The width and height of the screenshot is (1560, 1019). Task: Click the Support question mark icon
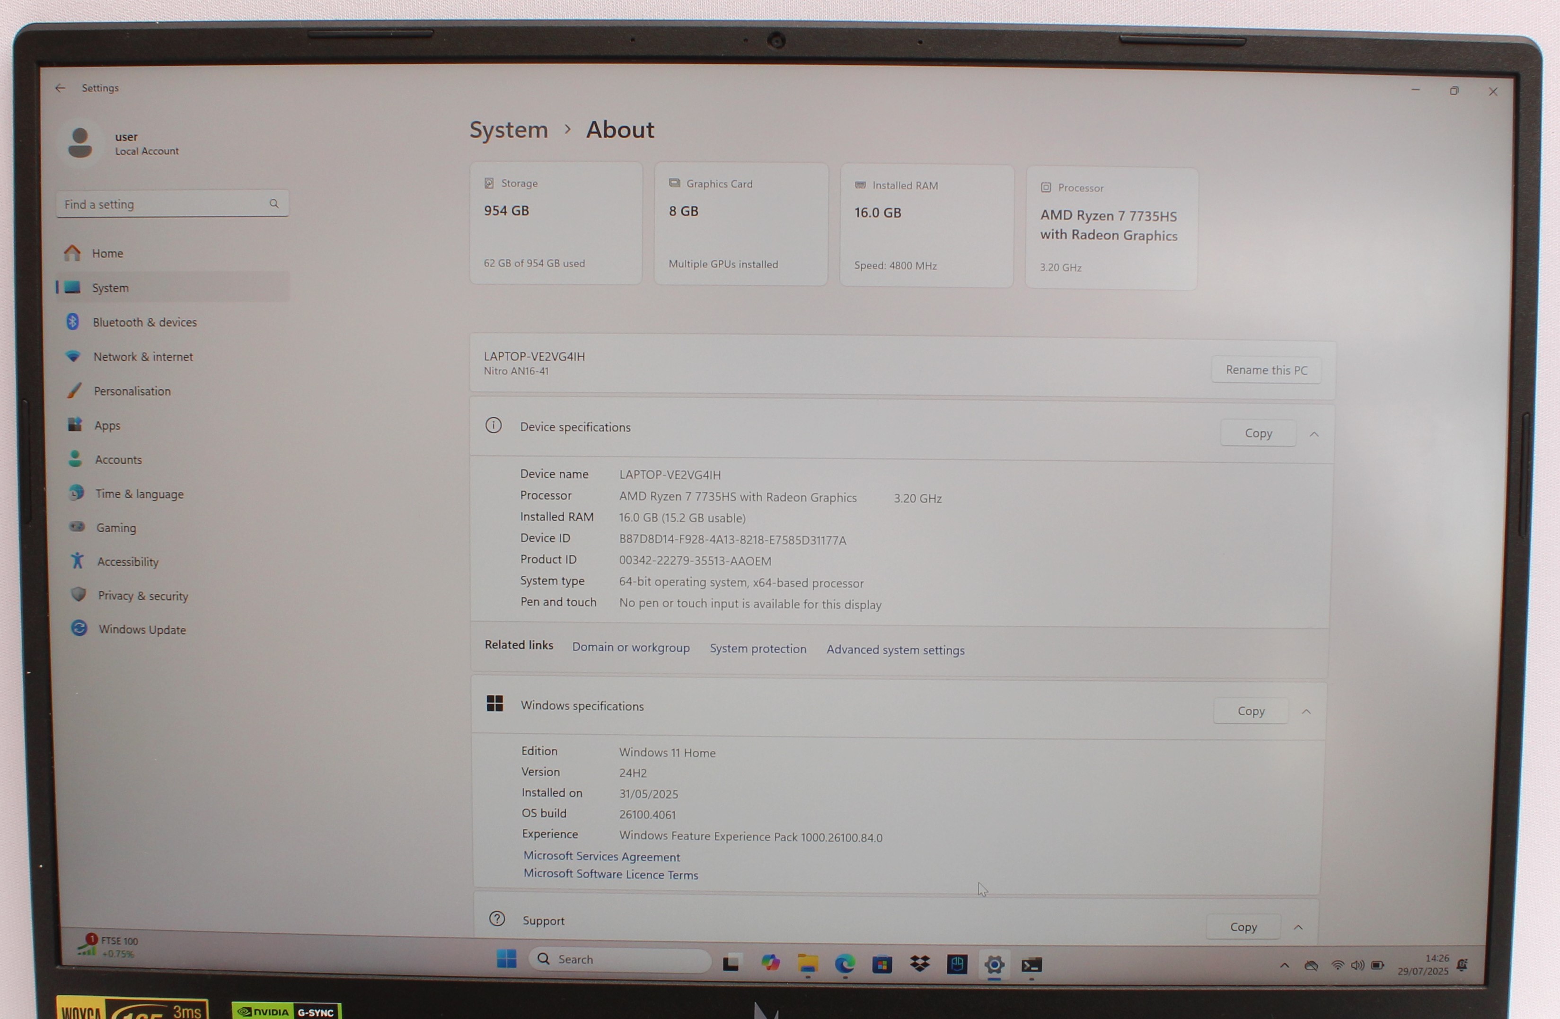(497, 919)
